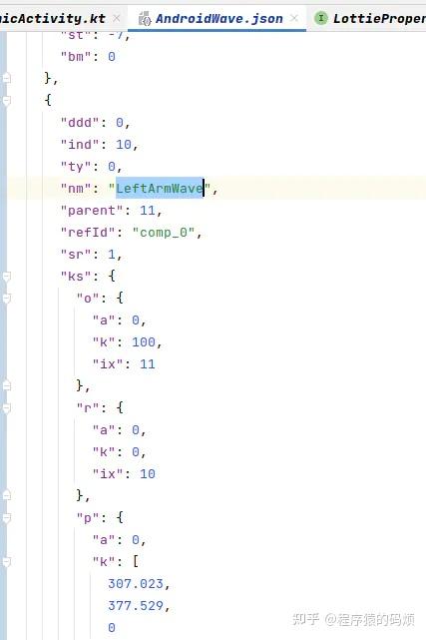Collapse the "o" object fold marker
Viewport: 426px width, 640px height.
(7, 299)
